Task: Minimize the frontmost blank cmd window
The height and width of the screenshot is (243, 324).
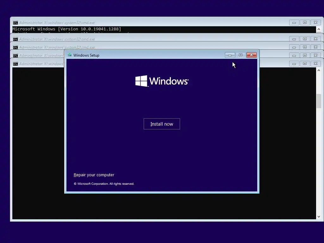Action: click(294, 64)
